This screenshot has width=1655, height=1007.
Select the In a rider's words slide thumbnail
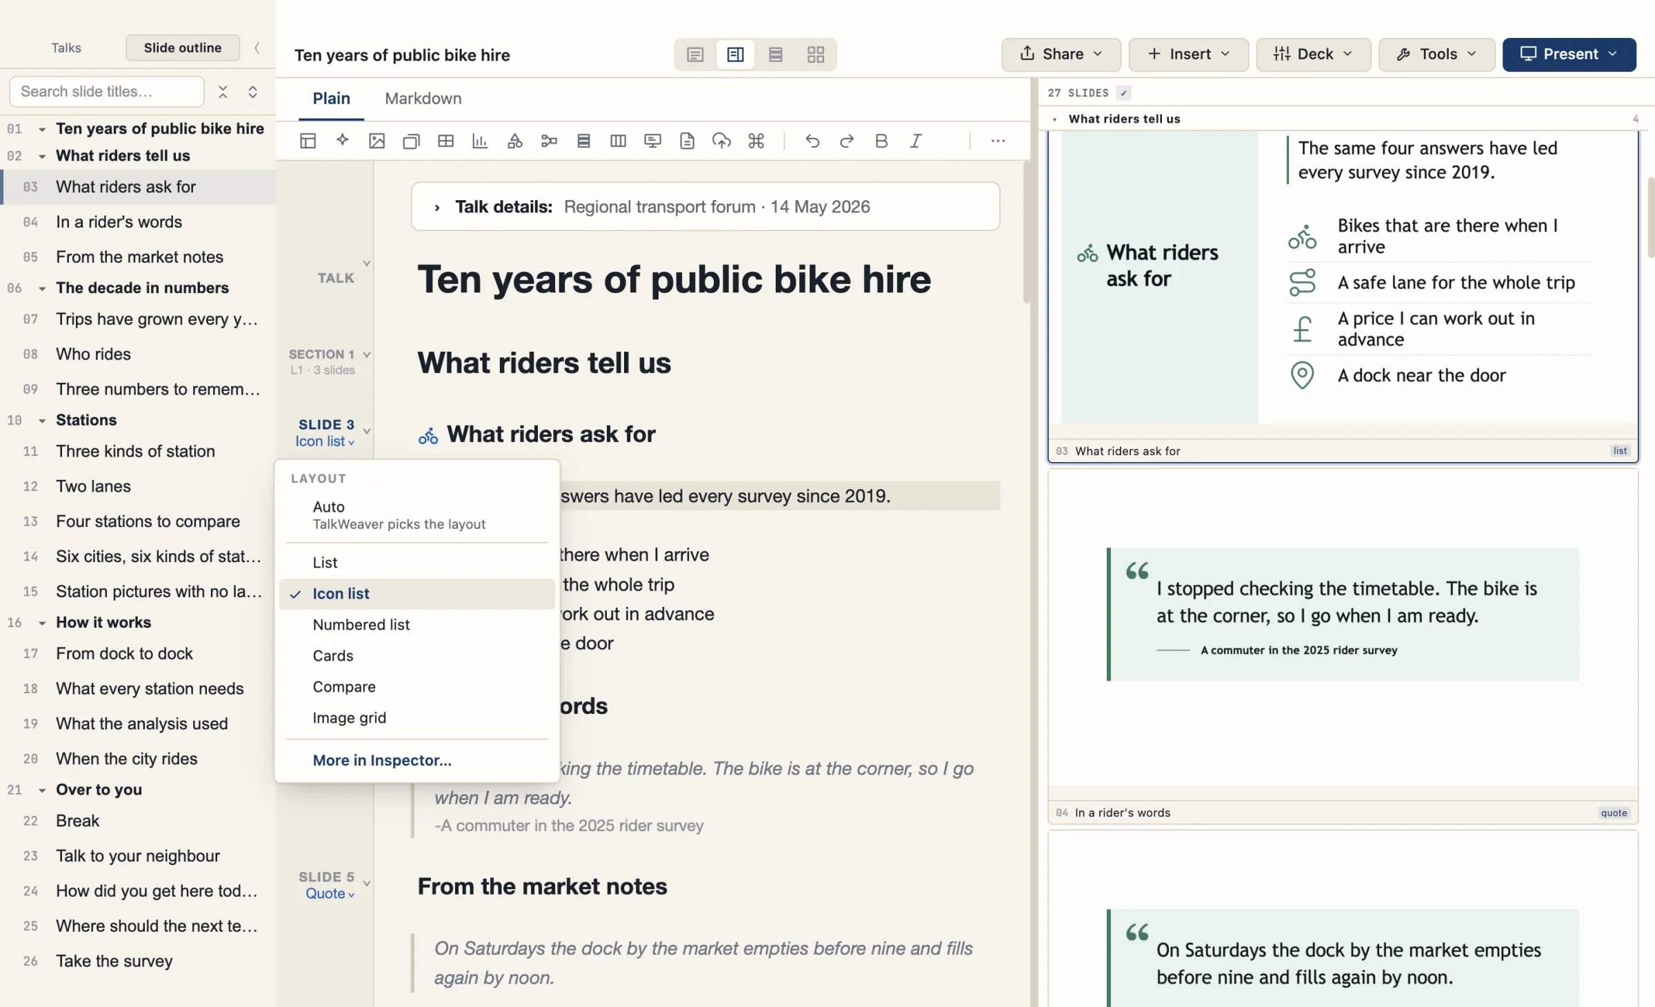pyautogui.click(x=1343, y=646)
